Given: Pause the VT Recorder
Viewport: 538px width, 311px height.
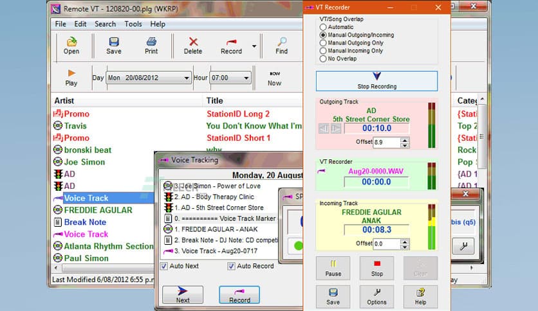Looking at the screenshot, I should click(x=333, y=268).
